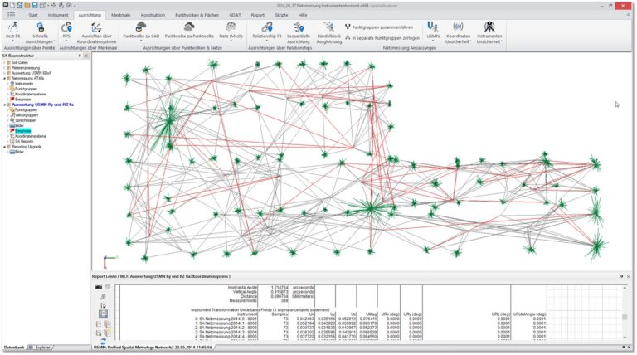The width and height of the screenshot is (637, 355).
Task: Pin the Report Leiste panel
Action: [621, 276]
